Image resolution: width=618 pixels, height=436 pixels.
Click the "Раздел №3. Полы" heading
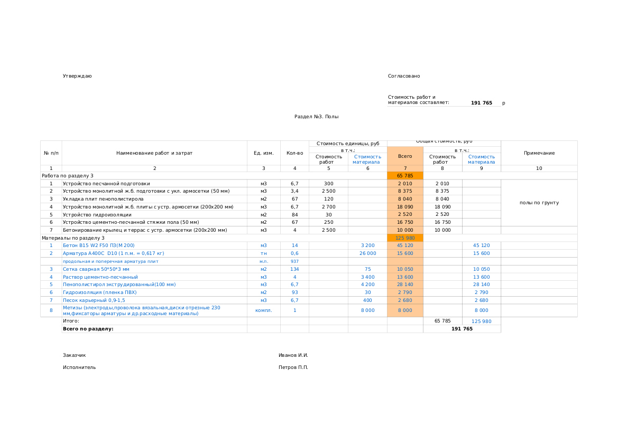(316, 117)
